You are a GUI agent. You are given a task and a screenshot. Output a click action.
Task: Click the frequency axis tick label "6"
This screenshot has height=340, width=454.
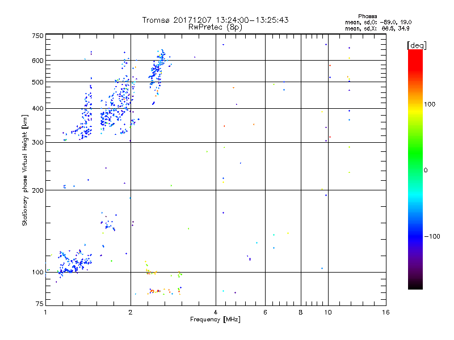click(265, 312)
